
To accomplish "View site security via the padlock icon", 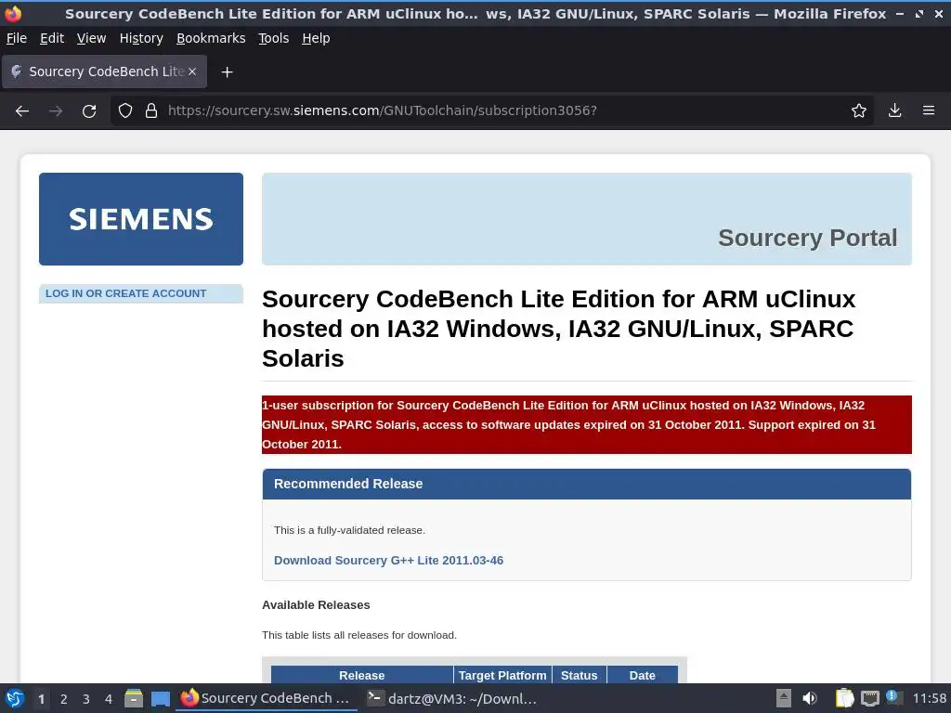I will [x=151, y=110].
